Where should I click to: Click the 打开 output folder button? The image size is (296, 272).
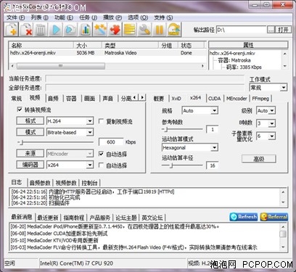coord(283,30)
